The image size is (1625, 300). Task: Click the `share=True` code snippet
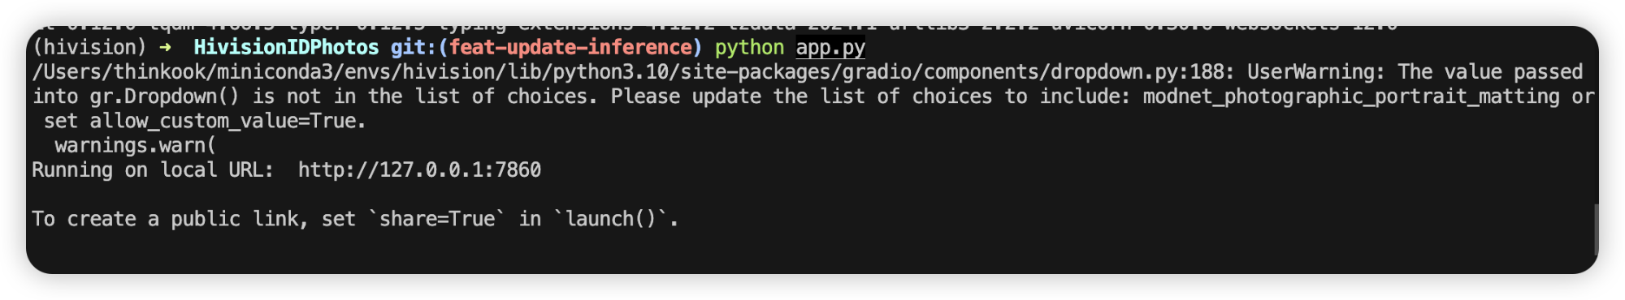click(437, 219)
